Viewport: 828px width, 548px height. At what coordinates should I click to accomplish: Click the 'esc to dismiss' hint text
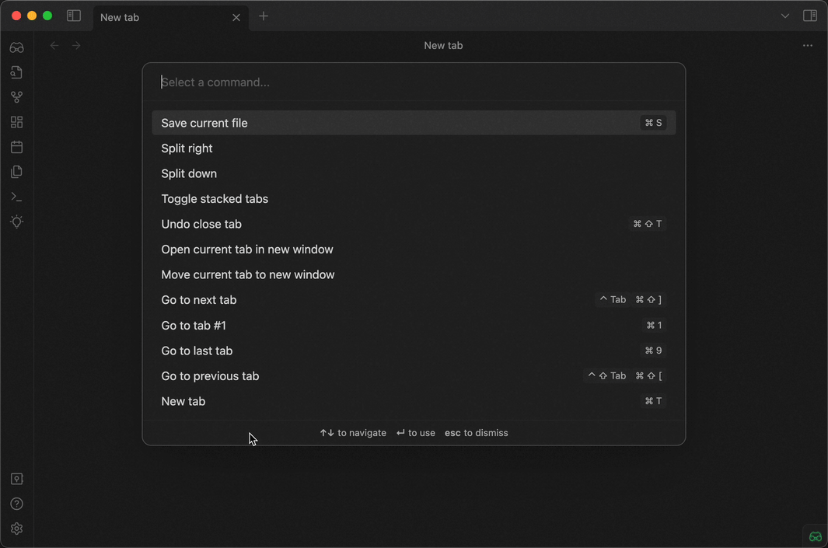476,433
